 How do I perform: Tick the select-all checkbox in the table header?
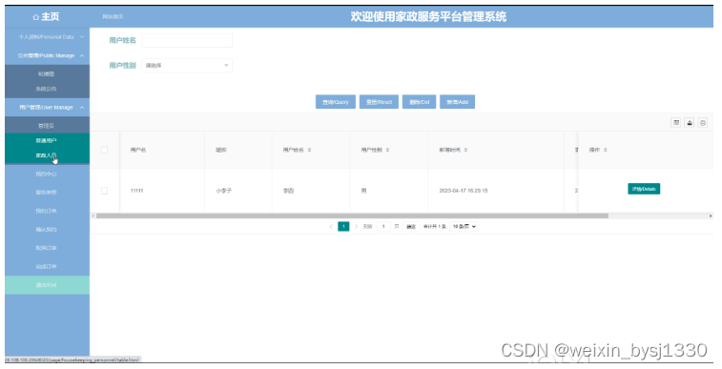105,150
